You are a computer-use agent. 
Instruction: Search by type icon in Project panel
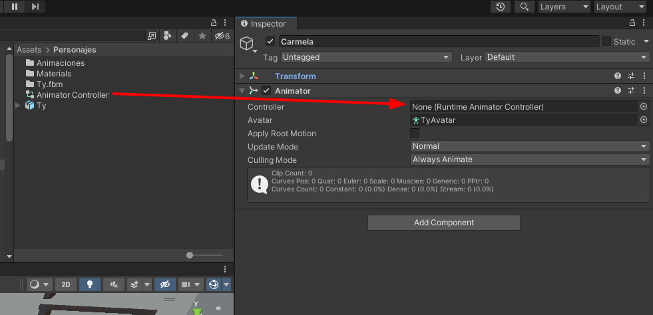(x=168, y=36)
